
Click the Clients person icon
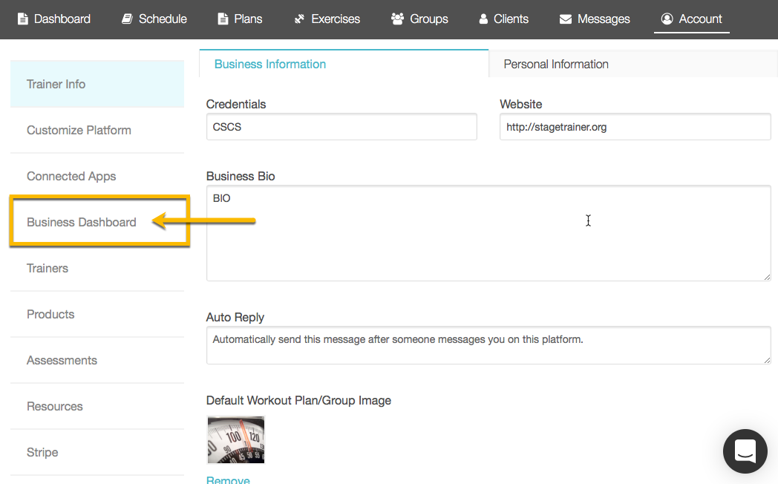point(483,19)
